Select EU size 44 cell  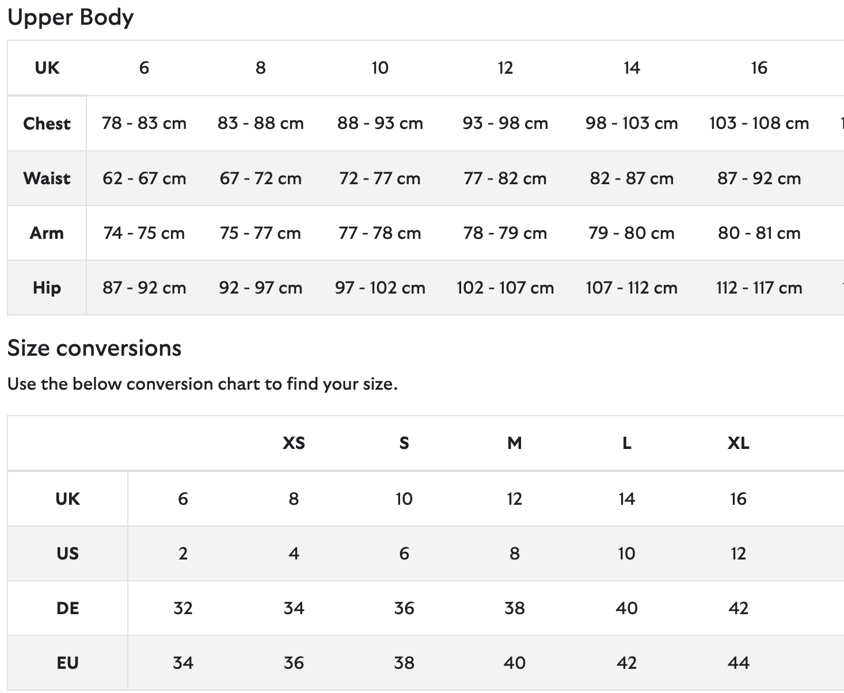point(738,663)
